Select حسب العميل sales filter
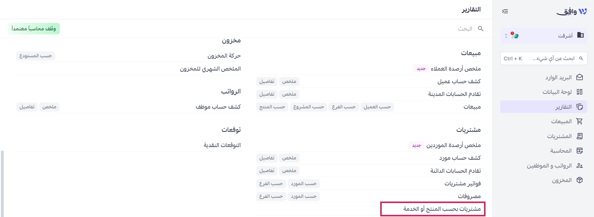594x217 pixels. (377, 107)
